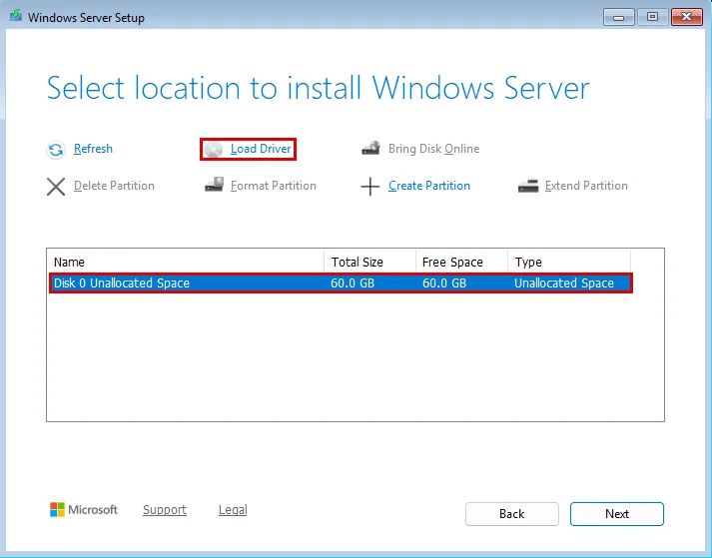Viewport: 712px width, 558px height.
Task: Sort by the Free Space column header
Action: (x=461, y=262)
